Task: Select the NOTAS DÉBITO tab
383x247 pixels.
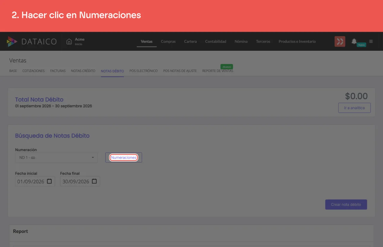Action: tap(113, 71)
